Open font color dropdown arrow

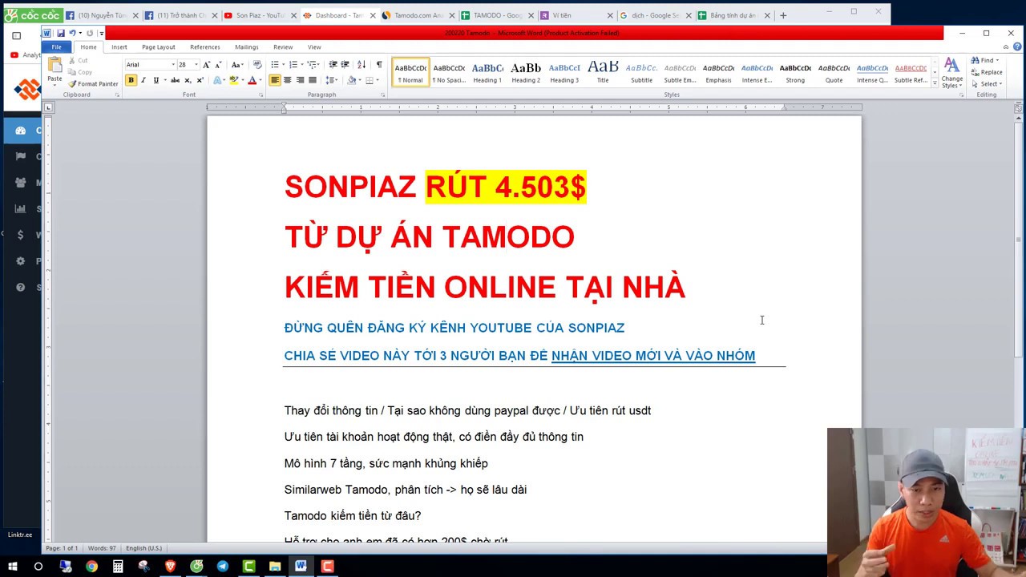click(261, 80)
